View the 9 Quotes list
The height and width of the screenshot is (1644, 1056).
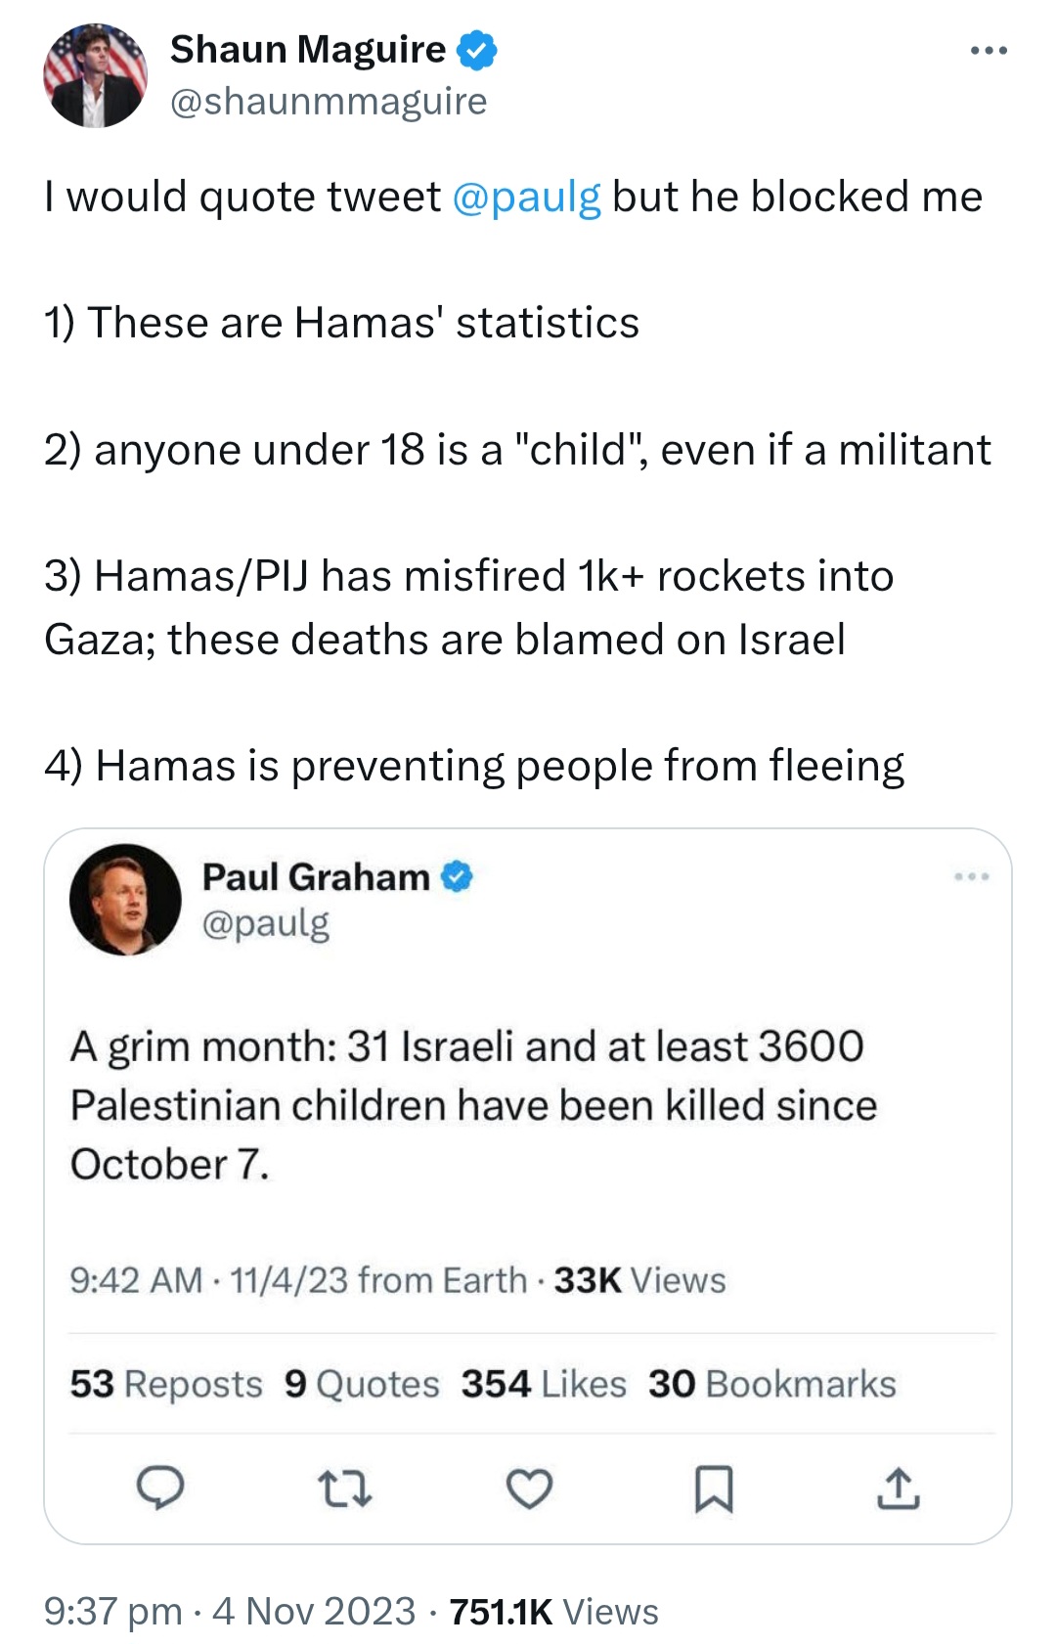pos(362,1384)
